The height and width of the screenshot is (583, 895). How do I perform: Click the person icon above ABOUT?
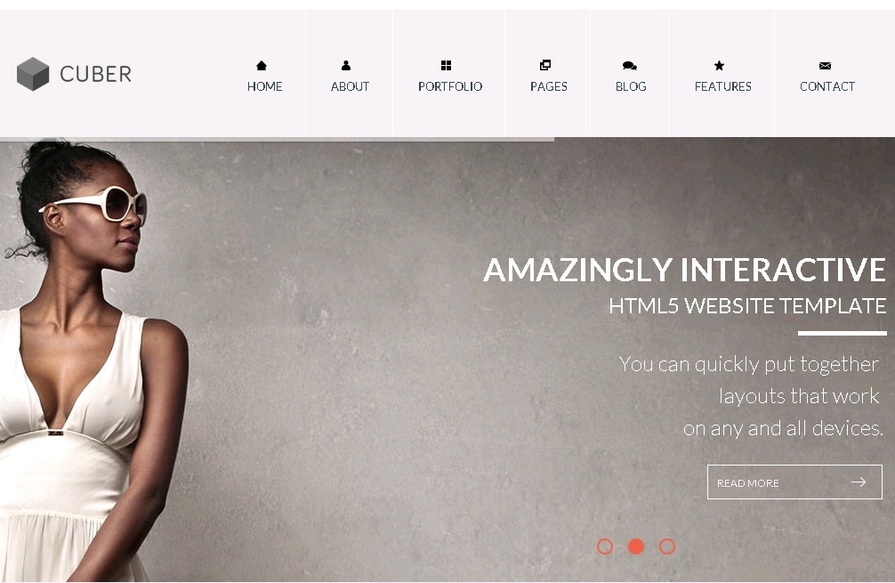[x=346, y=66]
